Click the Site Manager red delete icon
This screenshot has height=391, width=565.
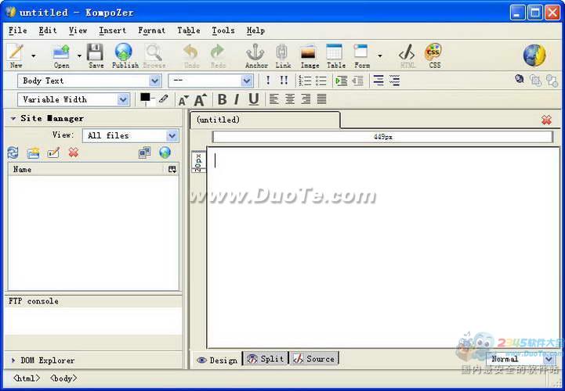pyautogui.click(x=74, y=152)
